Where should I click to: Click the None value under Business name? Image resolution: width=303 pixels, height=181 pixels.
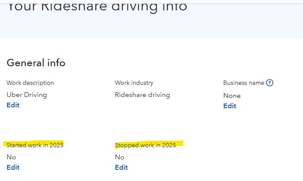click(x=232, y=95)
